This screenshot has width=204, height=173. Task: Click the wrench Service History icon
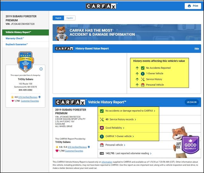pyautogui.click(x=143, y=79)
